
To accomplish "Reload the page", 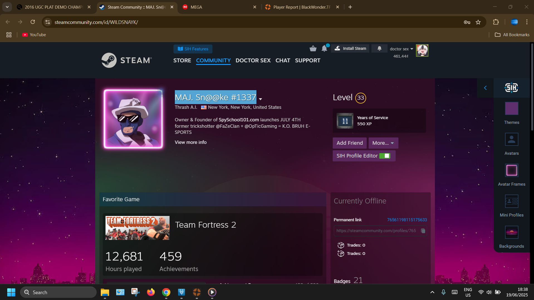I will [33, 22].
